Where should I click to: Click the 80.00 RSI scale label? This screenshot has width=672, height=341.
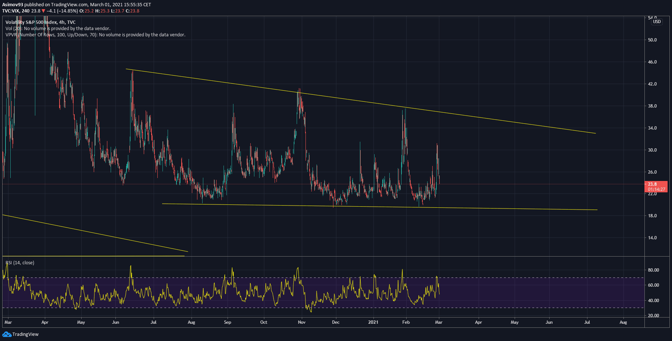[653, 270]
